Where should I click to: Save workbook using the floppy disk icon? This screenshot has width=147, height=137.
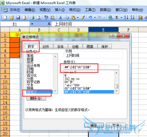(x=18, y=18)
